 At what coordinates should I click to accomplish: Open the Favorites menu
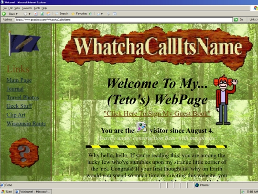(27, 8)
